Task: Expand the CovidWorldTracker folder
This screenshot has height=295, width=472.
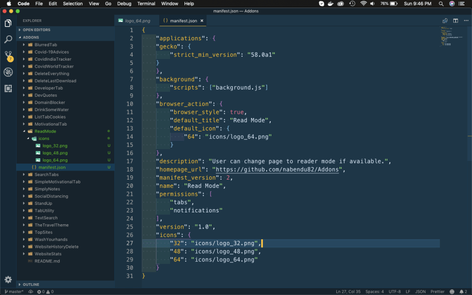Action: click(54, 66)
